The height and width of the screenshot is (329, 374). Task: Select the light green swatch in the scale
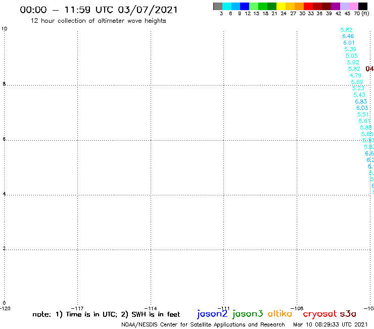(254, 6)
